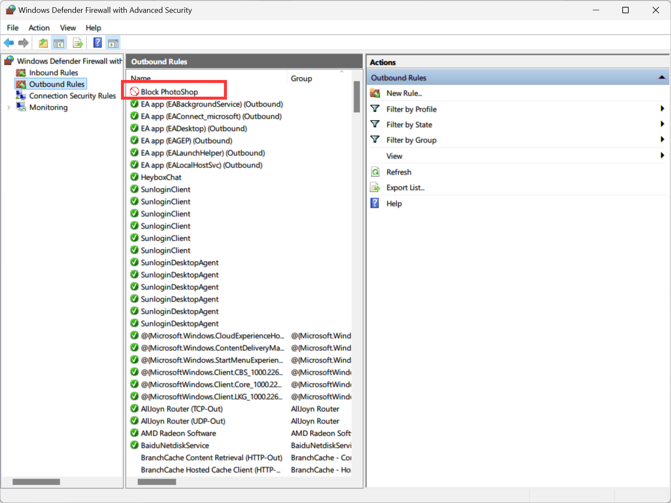Viewport: 671px width, 503px height.
Task: Click the New Rule icon in Actions
Action: 375,93
